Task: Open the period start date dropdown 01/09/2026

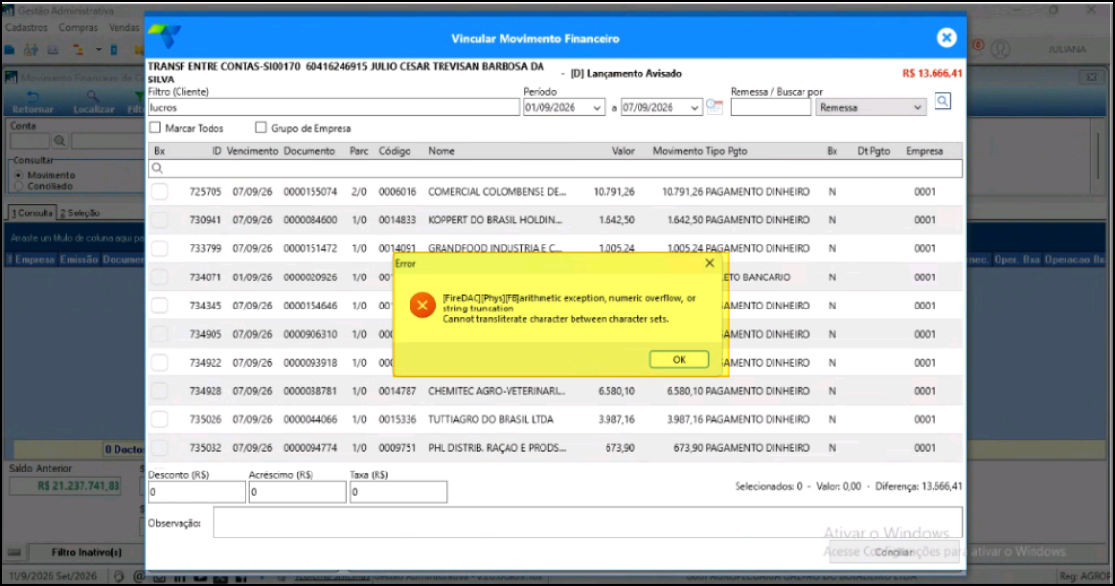Action: 597,108
